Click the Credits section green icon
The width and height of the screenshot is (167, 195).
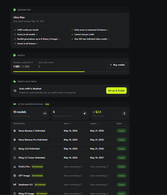tap(14, 55)
